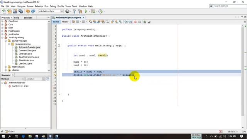Click the lightbulb hint on line 16
The image size is (247, 139).
(55, 75)
